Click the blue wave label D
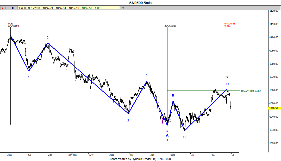Viewport: 281px width, 161px height. tap(227, 84)
